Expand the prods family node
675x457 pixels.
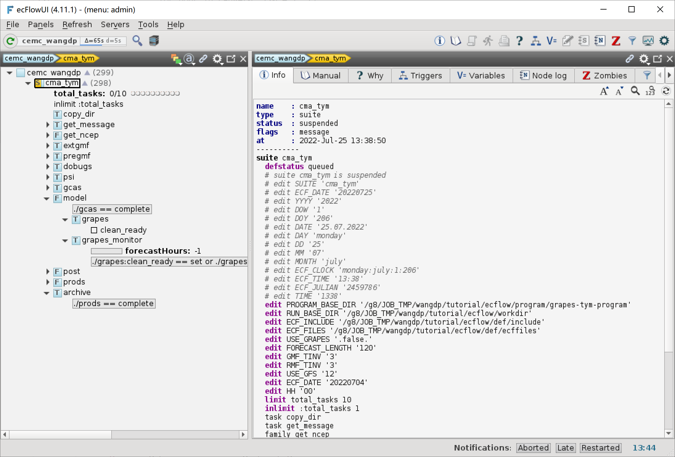click(48, 282)
